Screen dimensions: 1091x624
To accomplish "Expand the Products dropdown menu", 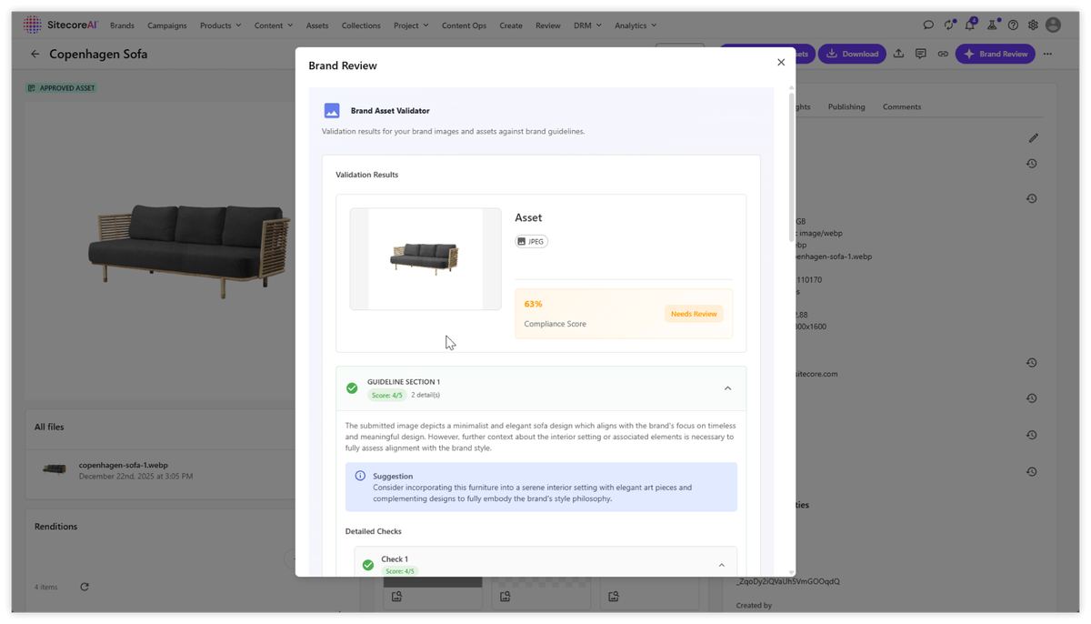I will 220,25.
